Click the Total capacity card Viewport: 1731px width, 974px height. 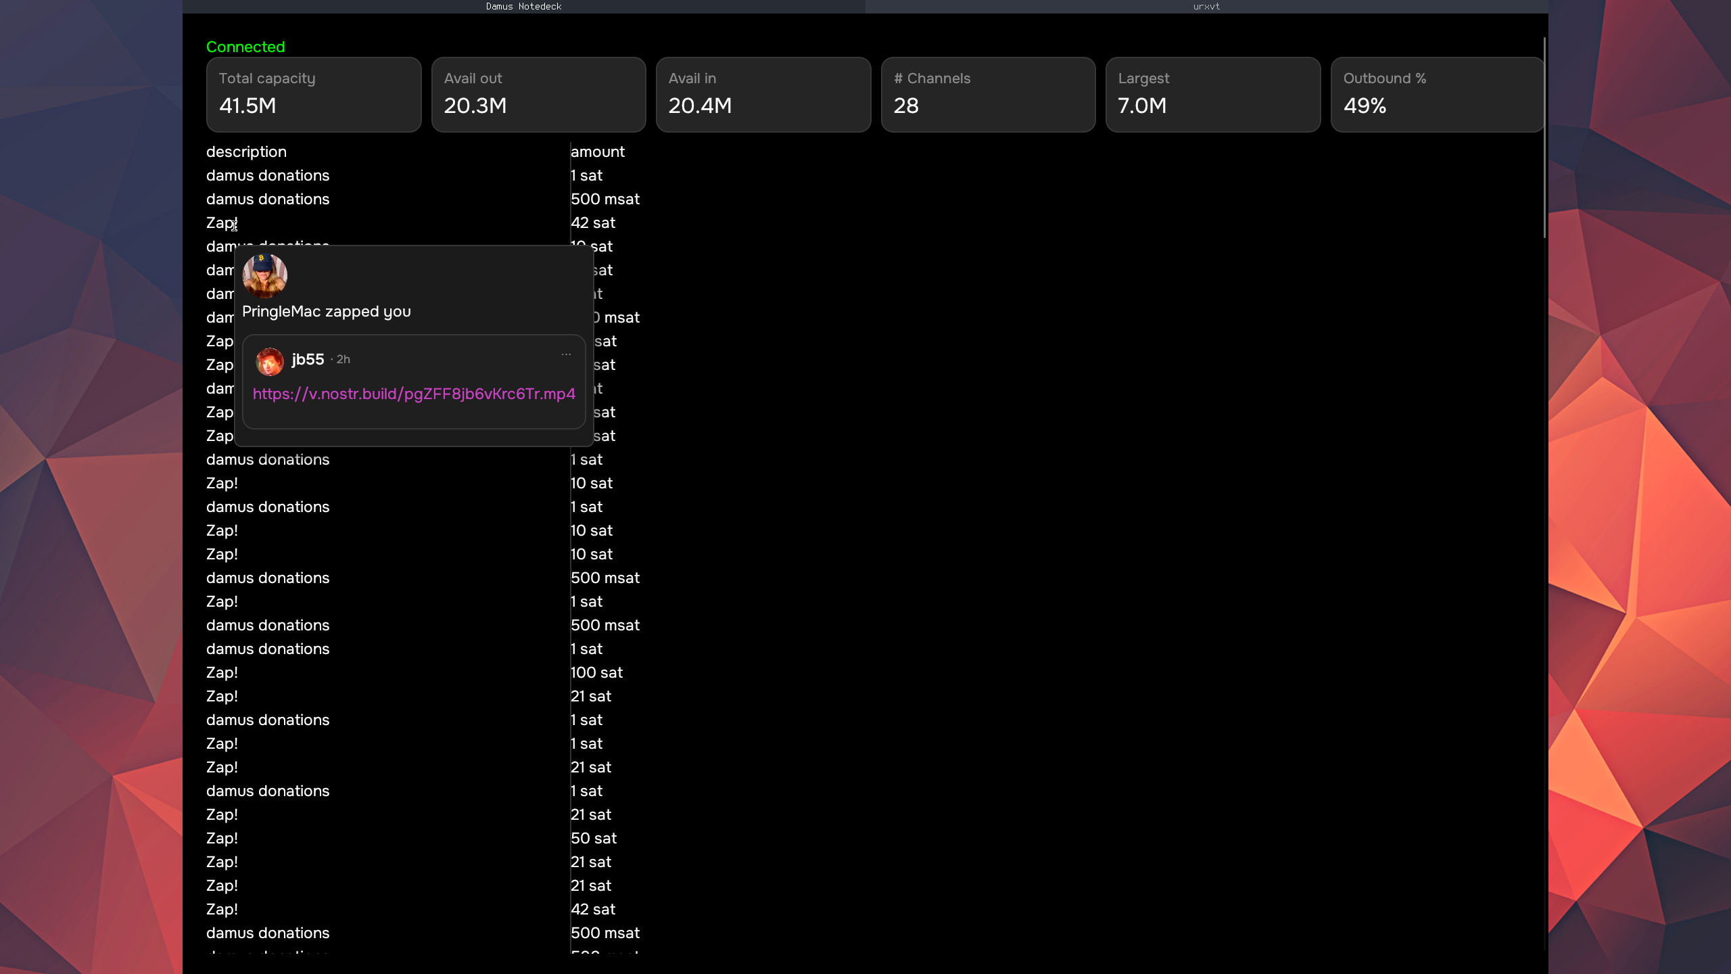pyautogui.click(x=314, y=94)
